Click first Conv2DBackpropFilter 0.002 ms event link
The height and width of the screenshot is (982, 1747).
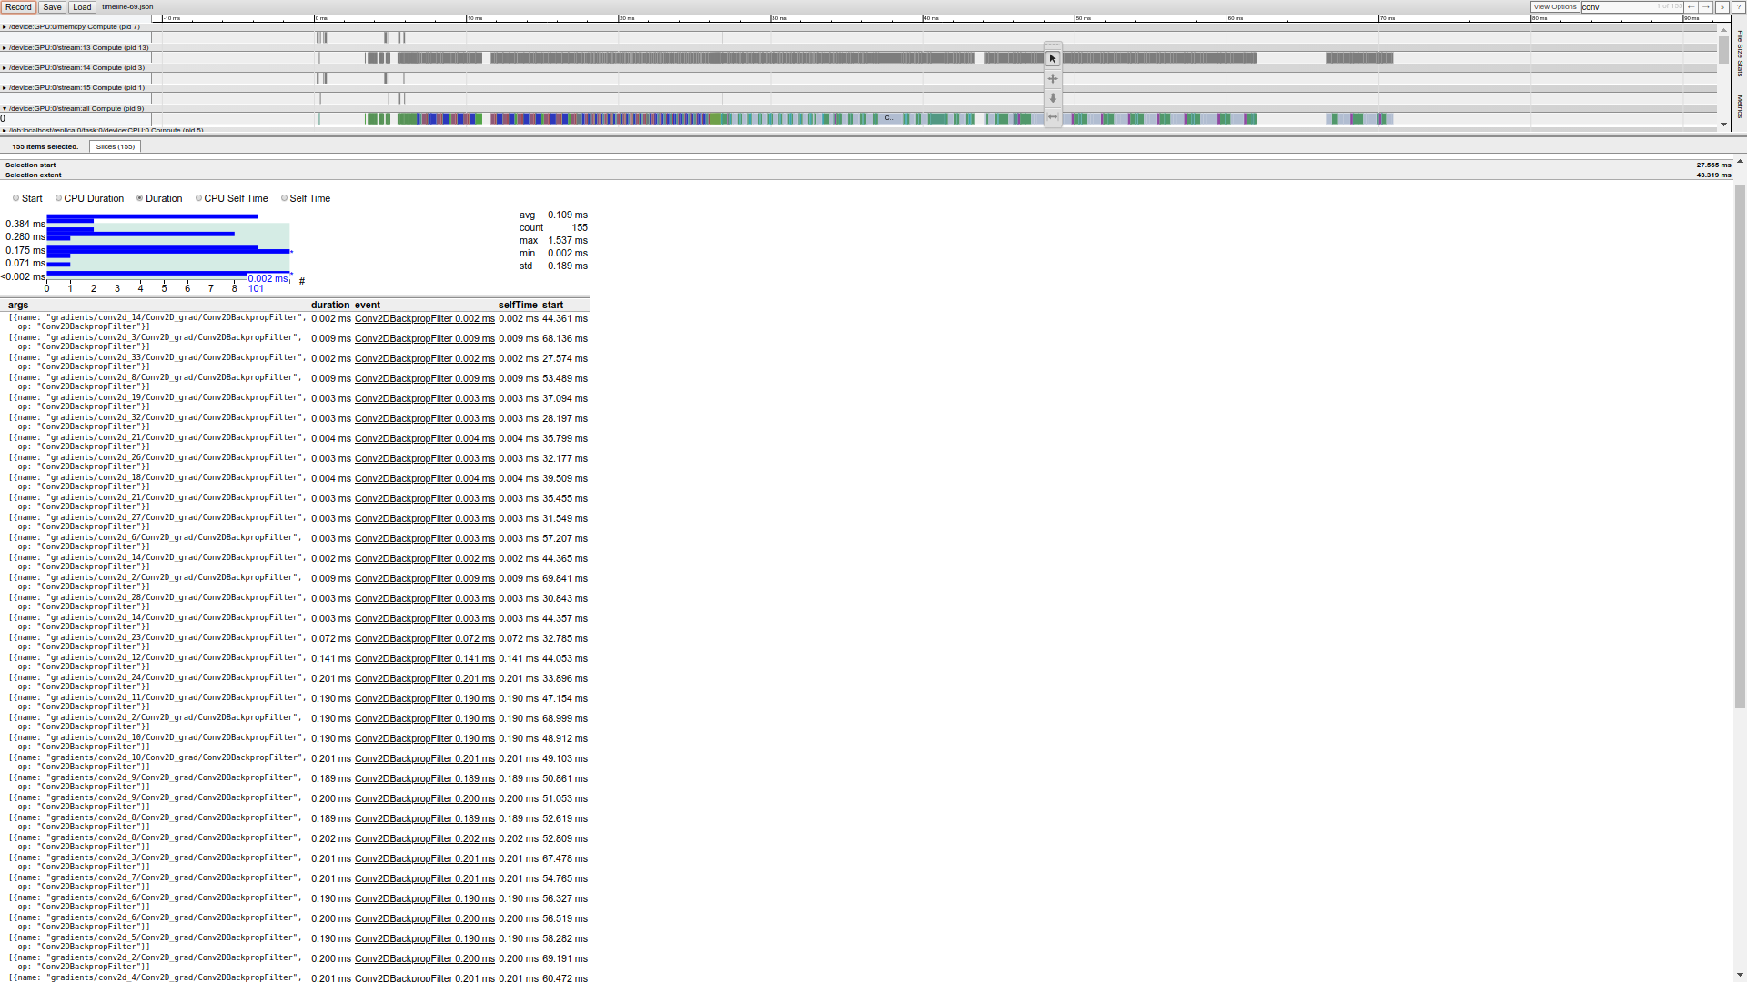[x=424, y=319]
